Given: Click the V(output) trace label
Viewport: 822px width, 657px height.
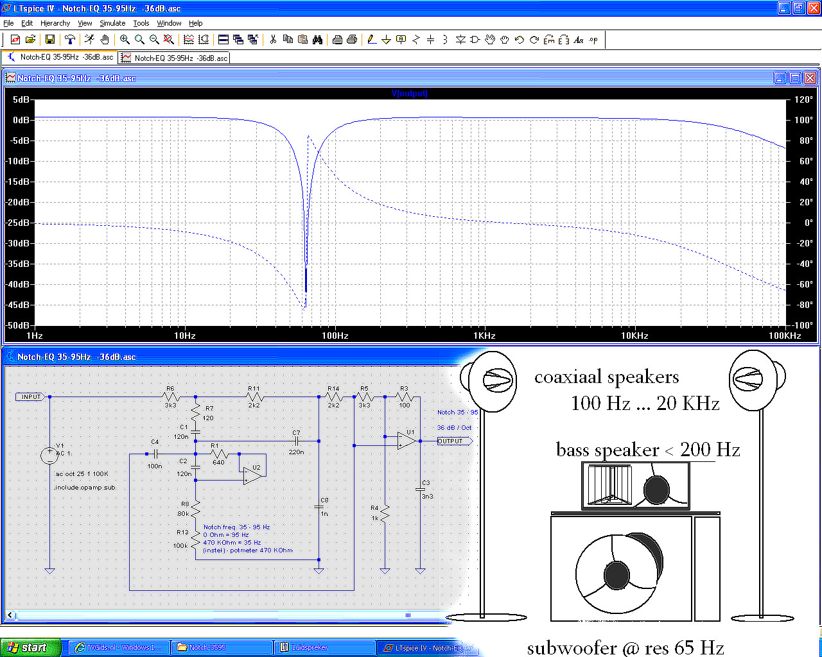Looking at the screenshot, I should [x=409, y=94].
